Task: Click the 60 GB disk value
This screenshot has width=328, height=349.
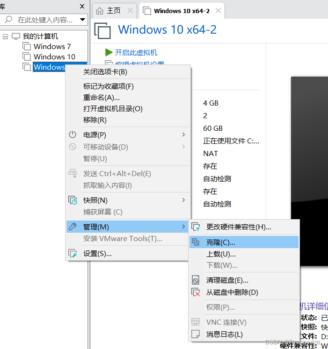Action: tap(213, 128)
